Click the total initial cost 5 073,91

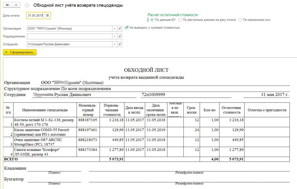(116, 159)
